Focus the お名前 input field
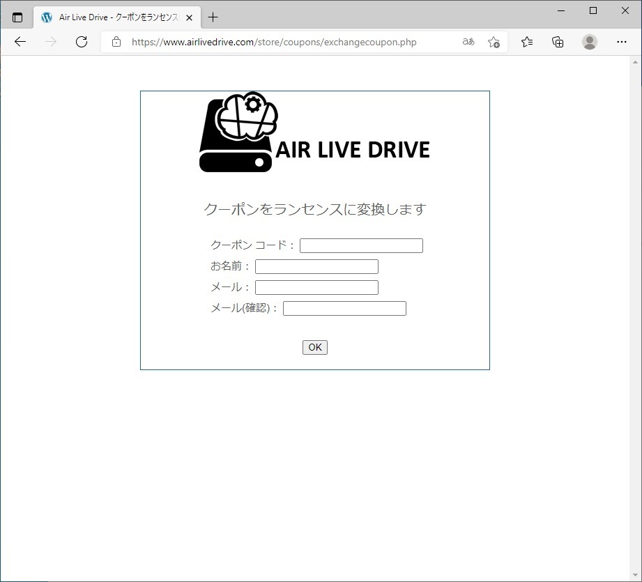Image resolution: width=642 pixels, height=582 pixels. click(x=316, y=266)
